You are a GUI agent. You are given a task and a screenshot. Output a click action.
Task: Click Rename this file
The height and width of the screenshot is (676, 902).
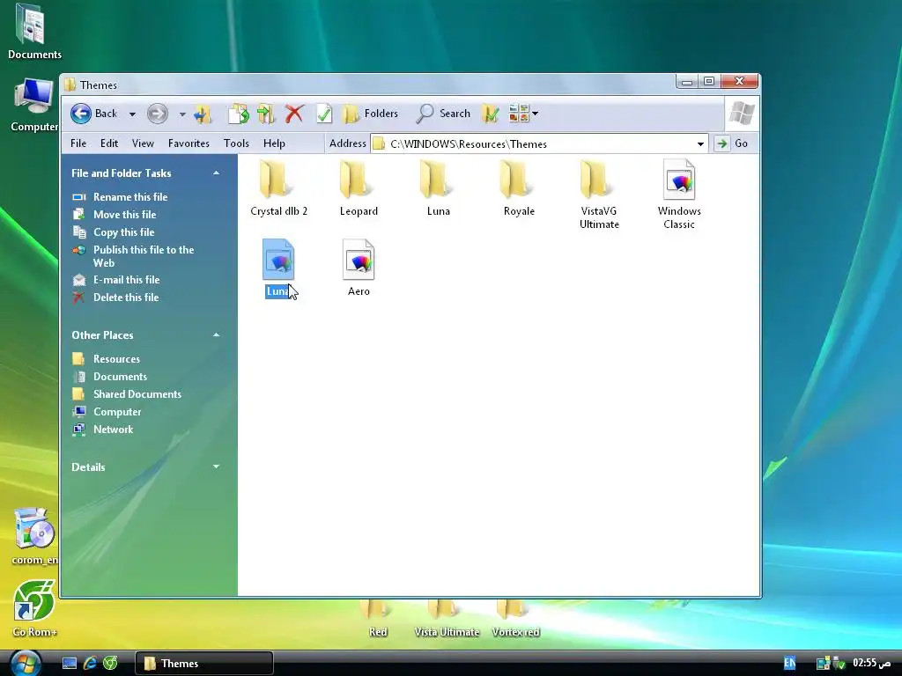click(130, 196)
